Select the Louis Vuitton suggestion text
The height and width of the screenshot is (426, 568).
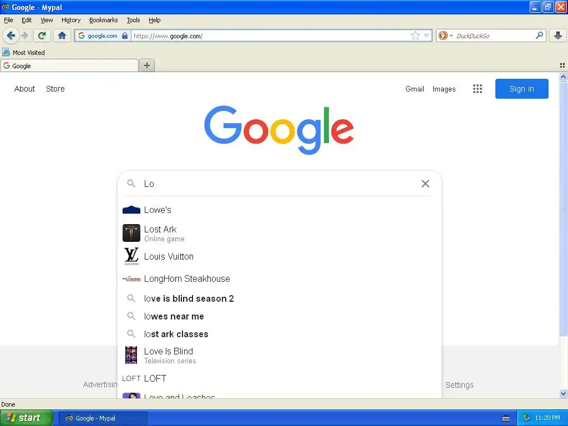pyautogui.click(x=169, y=256)
